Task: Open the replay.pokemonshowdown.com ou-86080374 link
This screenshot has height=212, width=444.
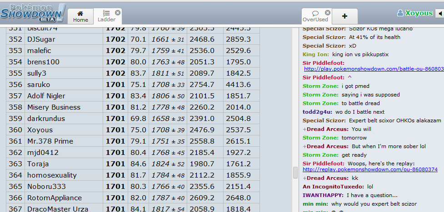Action: click(370, 170)
